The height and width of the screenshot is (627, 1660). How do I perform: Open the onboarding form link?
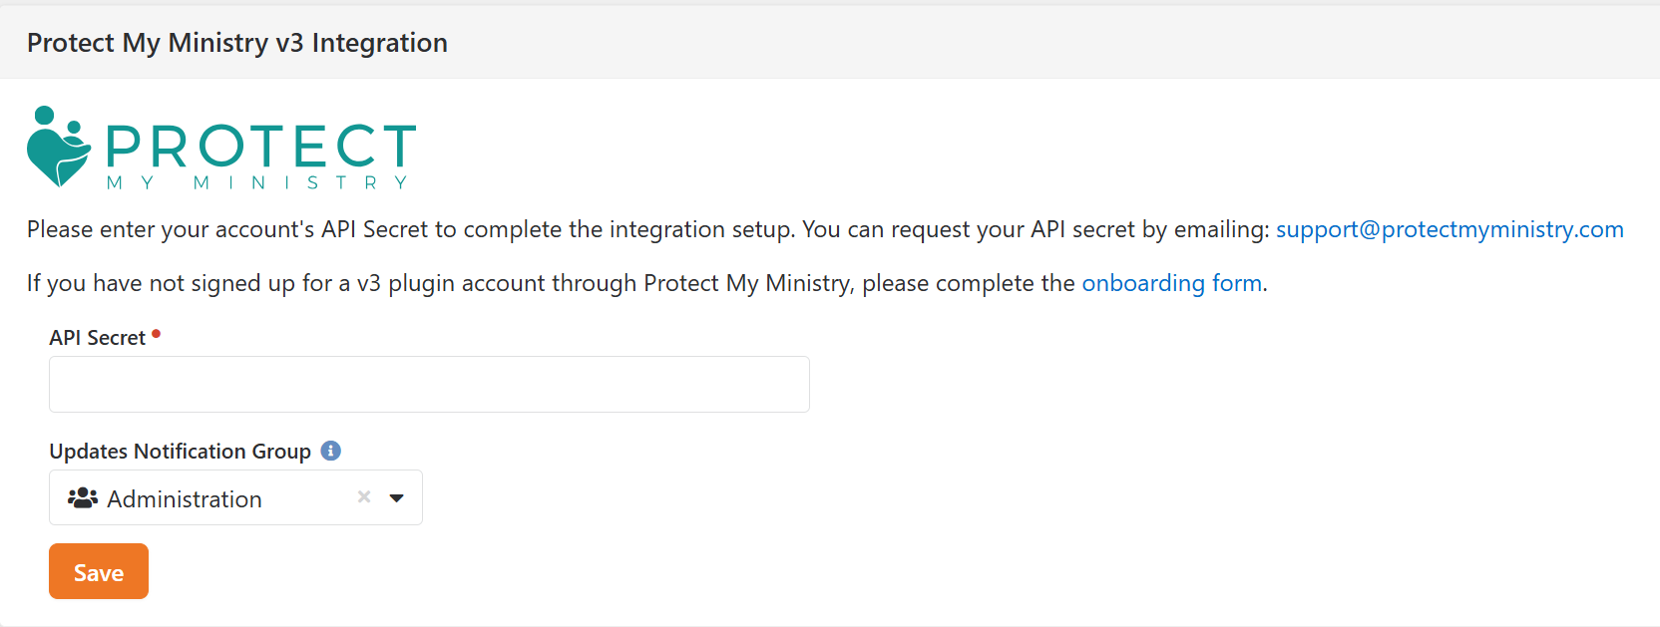[1171, 283]
